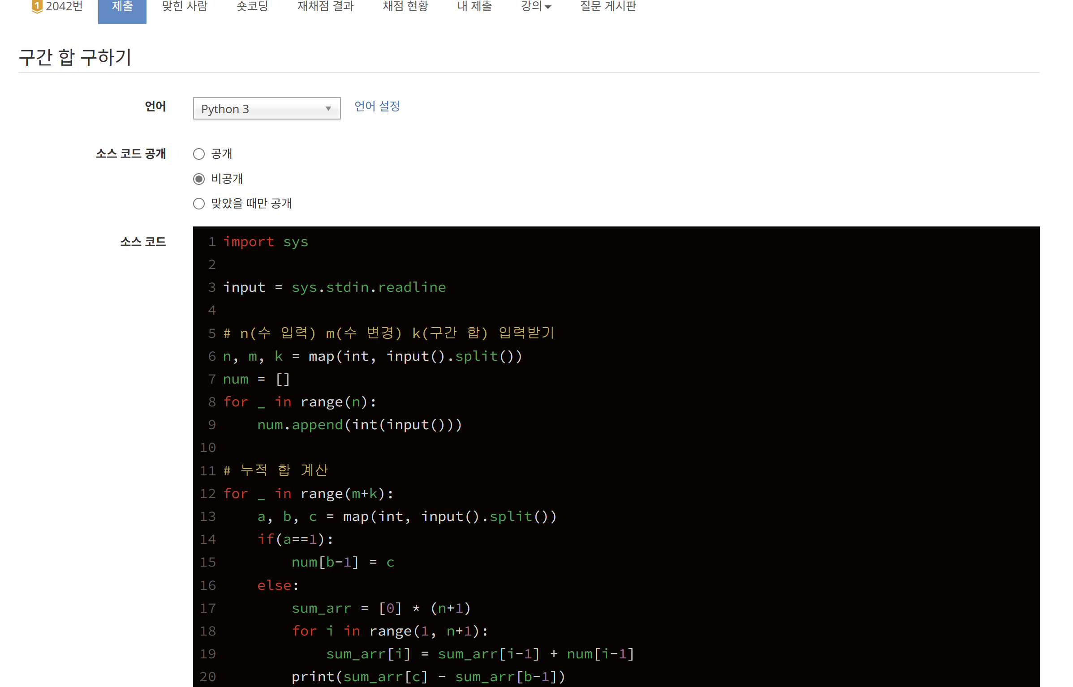
Task: Switch to the 제출 tab
Action: tap(122, 6)
